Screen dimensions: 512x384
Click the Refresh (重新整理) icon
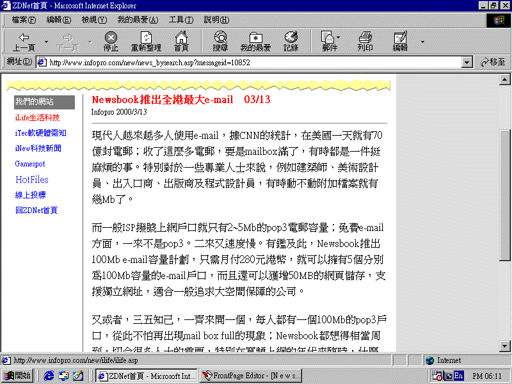146,41
